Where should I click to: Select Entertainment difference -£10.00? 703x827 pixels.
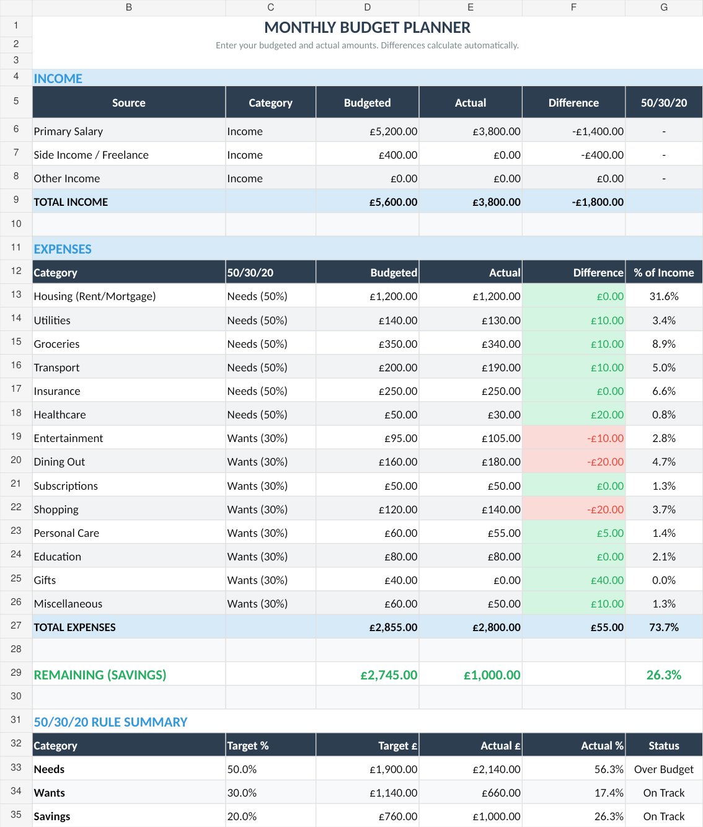coord(573,438)
